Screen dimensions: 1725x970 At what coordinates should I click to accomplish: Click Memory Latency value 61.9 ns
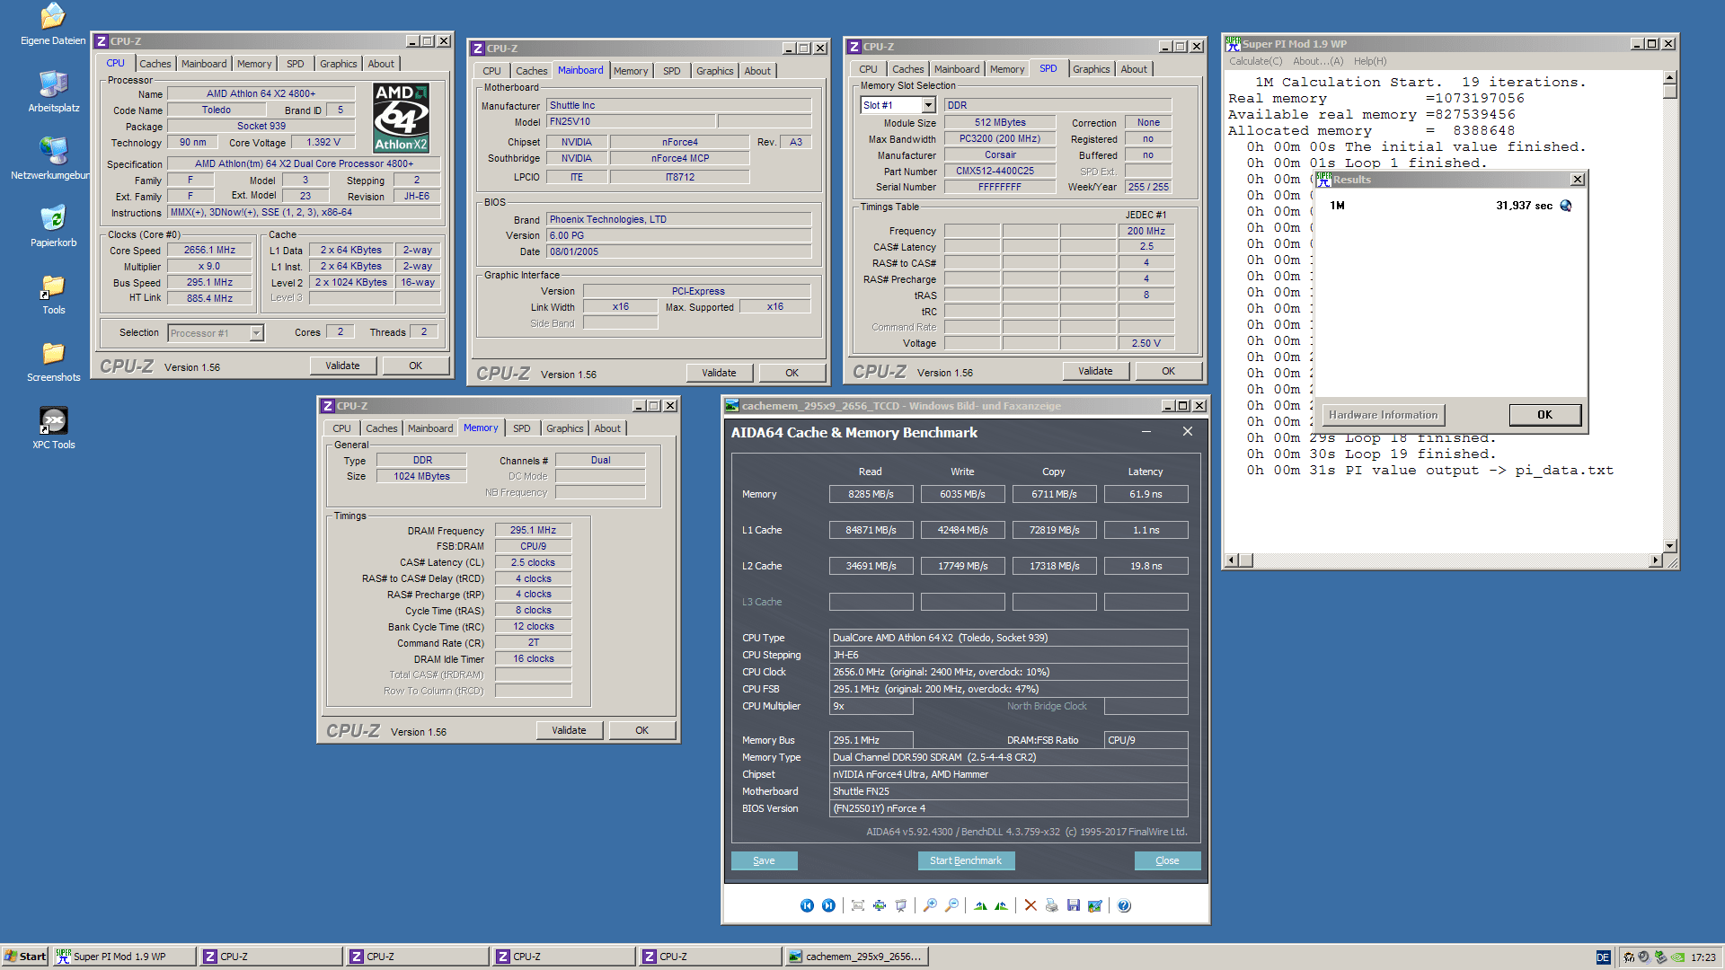click(1146, 494)
